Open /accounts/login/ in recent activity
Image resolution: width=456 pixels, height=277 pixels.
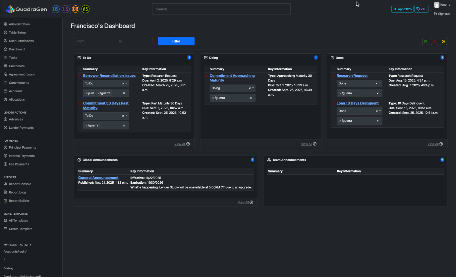[x=15, y=252]
